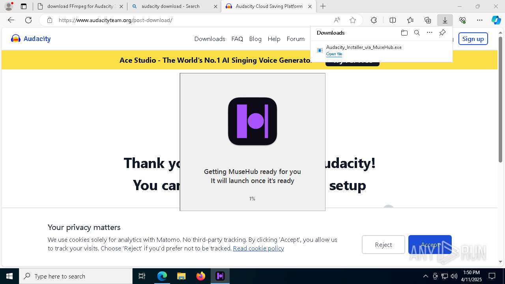The width and height of the screenshot is (505, 284).
Task: Add page to favorites star icon
Action: click(x=353, y=20)
